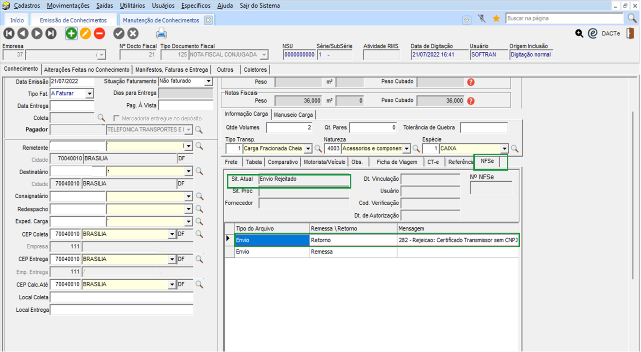Open the magnifier lookup next to Remetente
The height and width of the screenshot is (352, 641).
199,146
